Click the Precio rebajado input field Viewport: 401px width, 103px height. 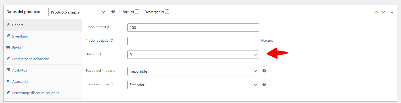(193, 41)
